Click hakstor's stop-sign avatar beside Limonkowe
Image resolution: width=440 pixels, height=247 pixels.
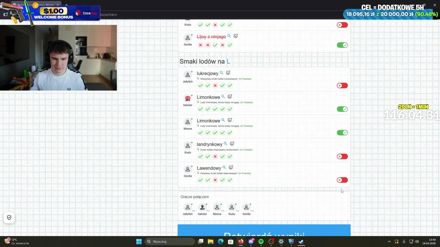[x=188, y=98]
